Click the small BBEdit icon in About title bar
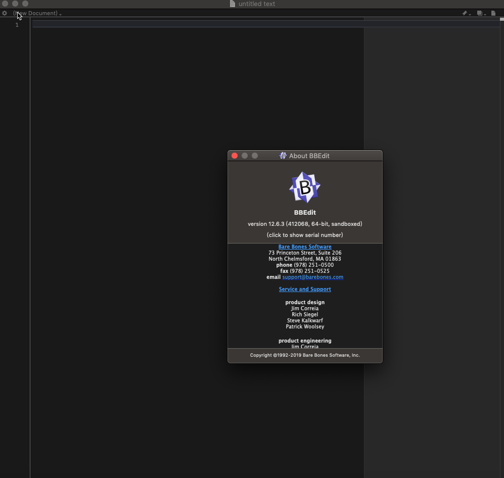Image resolution: width=504 pixels, height=478 pixels. [283, 156]
